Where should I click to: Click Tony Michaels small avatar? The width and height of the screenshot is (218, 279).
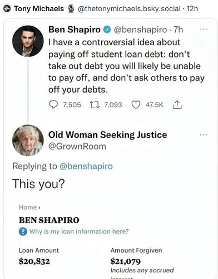[7, 9]
